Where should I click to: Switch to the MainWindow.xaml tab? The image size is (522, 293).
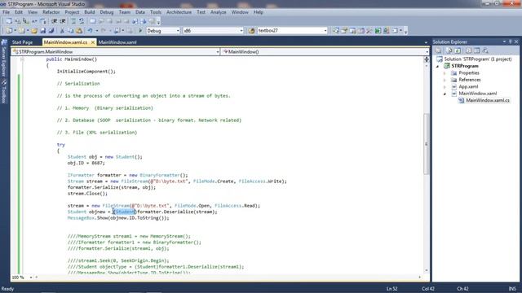click(x=117, y=42)
